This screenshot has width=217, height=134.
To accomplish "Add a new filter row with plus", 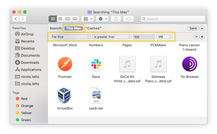I will click(202, 37).
